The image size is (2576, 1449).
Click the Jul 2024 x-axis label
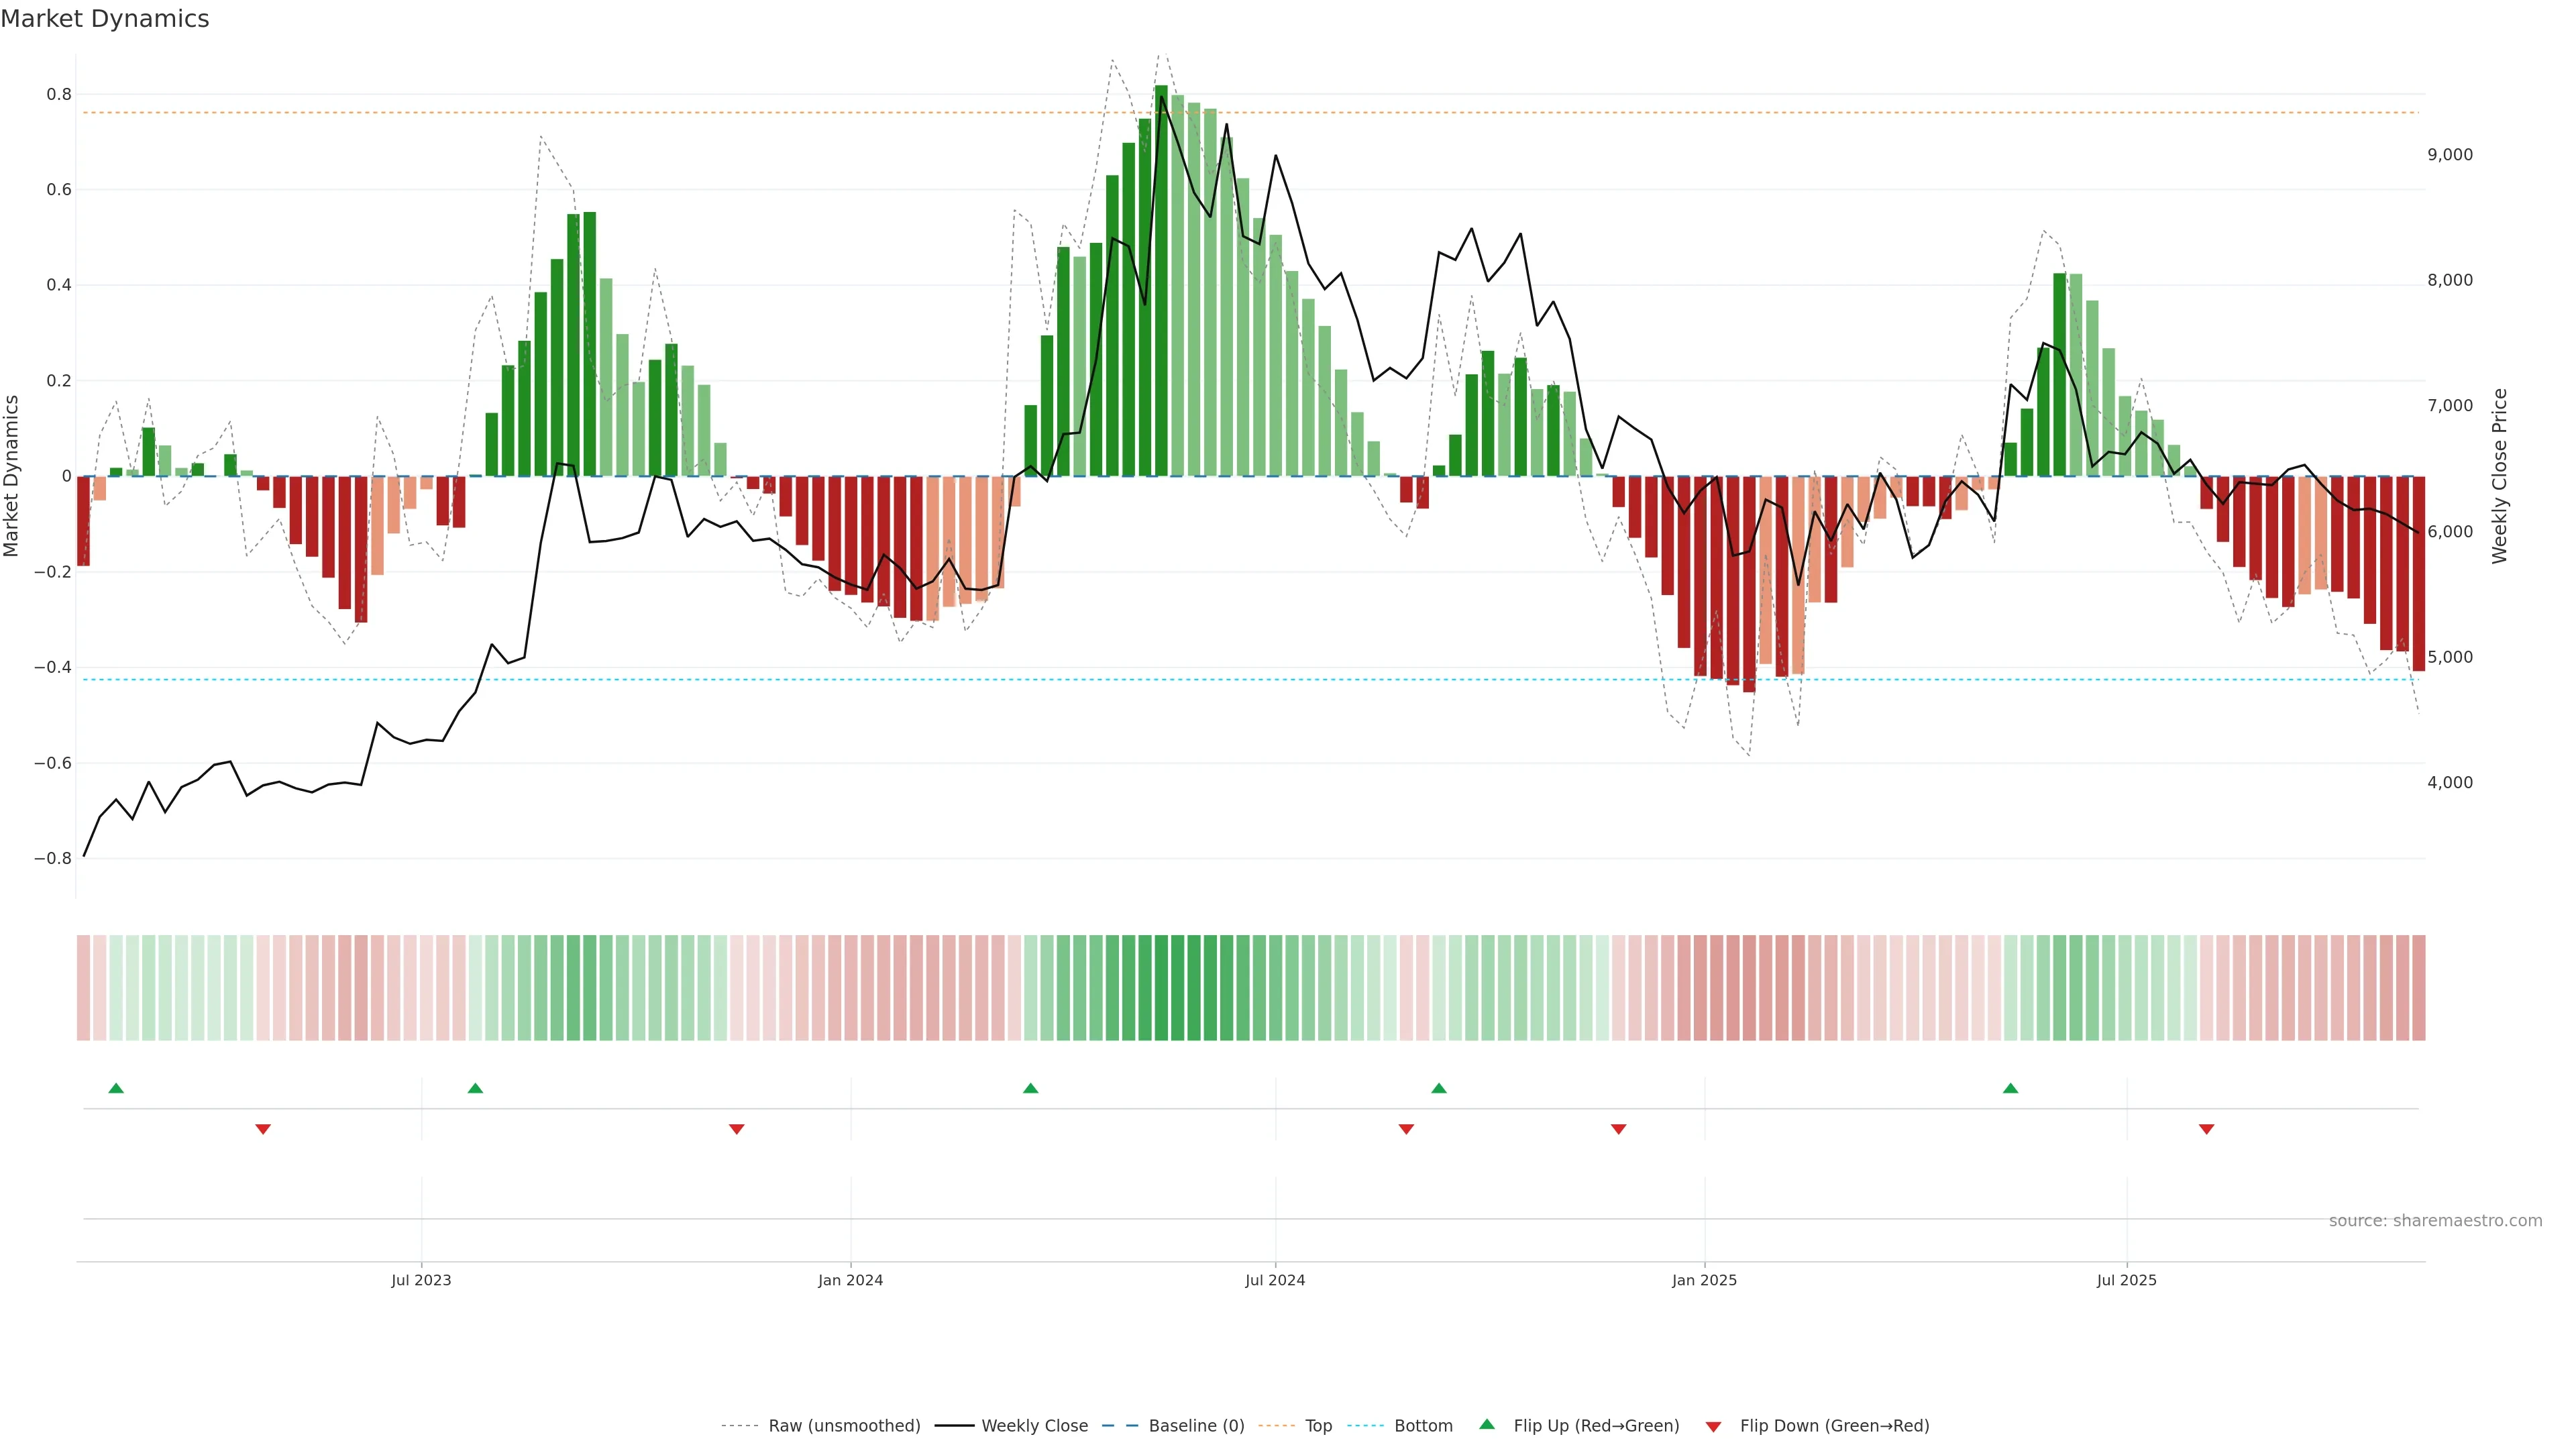point(1275,1280)
